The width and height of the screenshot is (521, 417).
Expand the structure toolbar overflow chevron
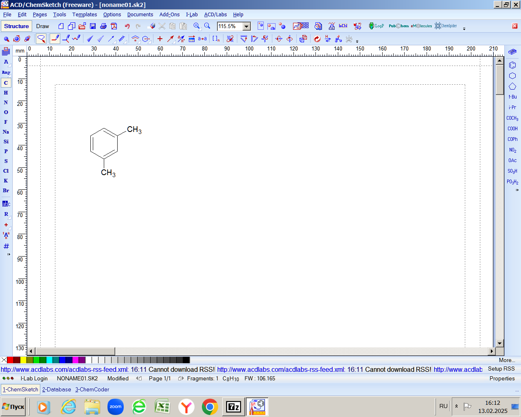point(357,41)
